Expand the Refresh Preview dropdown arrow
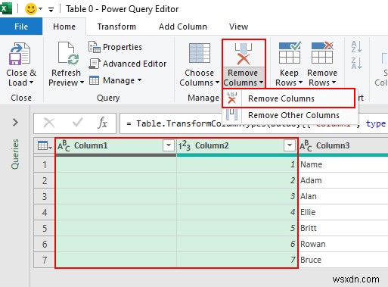Screen dimensions: 388x287 (x=82, y=83)
